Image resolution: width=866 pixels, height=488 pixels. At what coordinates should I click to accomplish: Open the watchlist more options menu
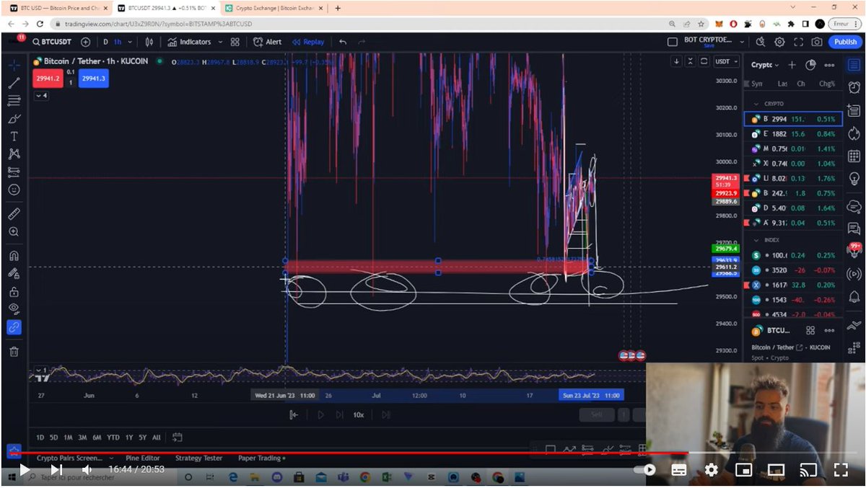pyautogui.click(x=829, y=65)
